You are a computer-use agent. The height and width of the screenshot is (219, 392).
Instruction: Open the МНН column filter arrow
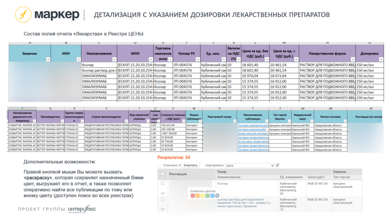click(151, 59)
